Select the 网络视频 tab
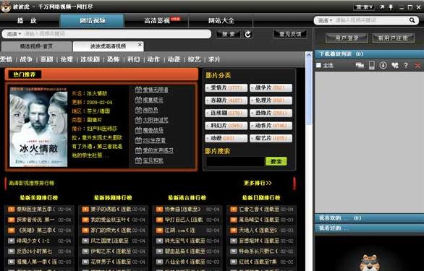The height and width of the screenshot is (271, 424). [x=92, y=20]
